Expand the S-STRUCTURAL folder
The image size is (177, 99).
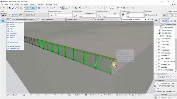[x=157, y=39]
